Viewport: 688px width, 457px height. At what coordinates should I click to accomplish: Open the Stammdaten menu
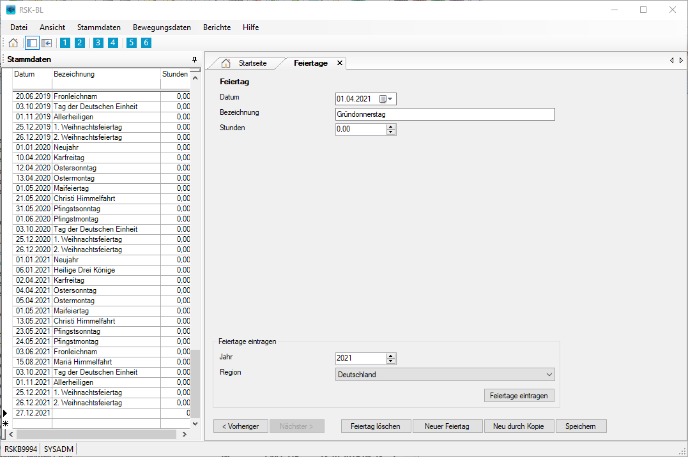point(99,27)
